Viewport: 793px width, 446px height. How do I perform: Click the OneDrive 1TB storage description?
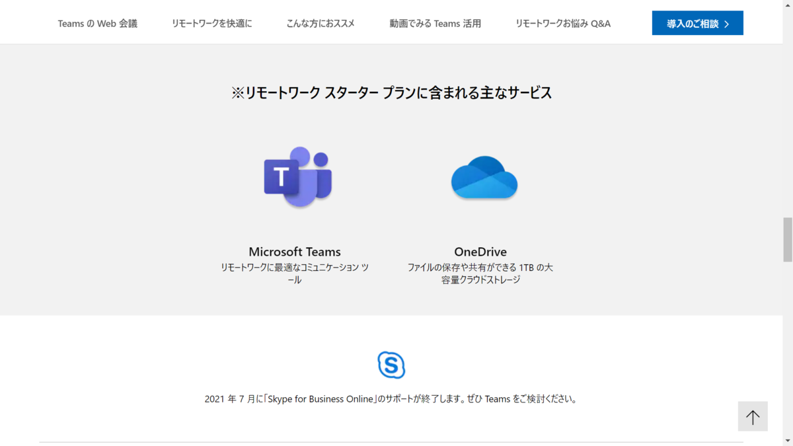point(480,274)
